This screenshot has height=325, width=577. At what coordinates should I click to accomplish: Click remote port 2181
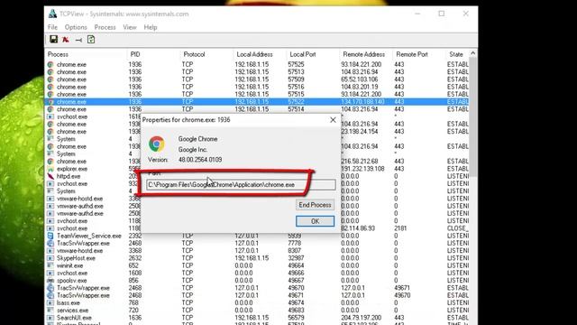coord(400,228)
